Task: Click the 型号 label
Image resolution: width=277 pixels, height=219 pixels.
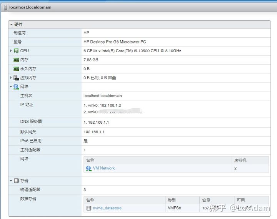Action: tap(18, 42)
